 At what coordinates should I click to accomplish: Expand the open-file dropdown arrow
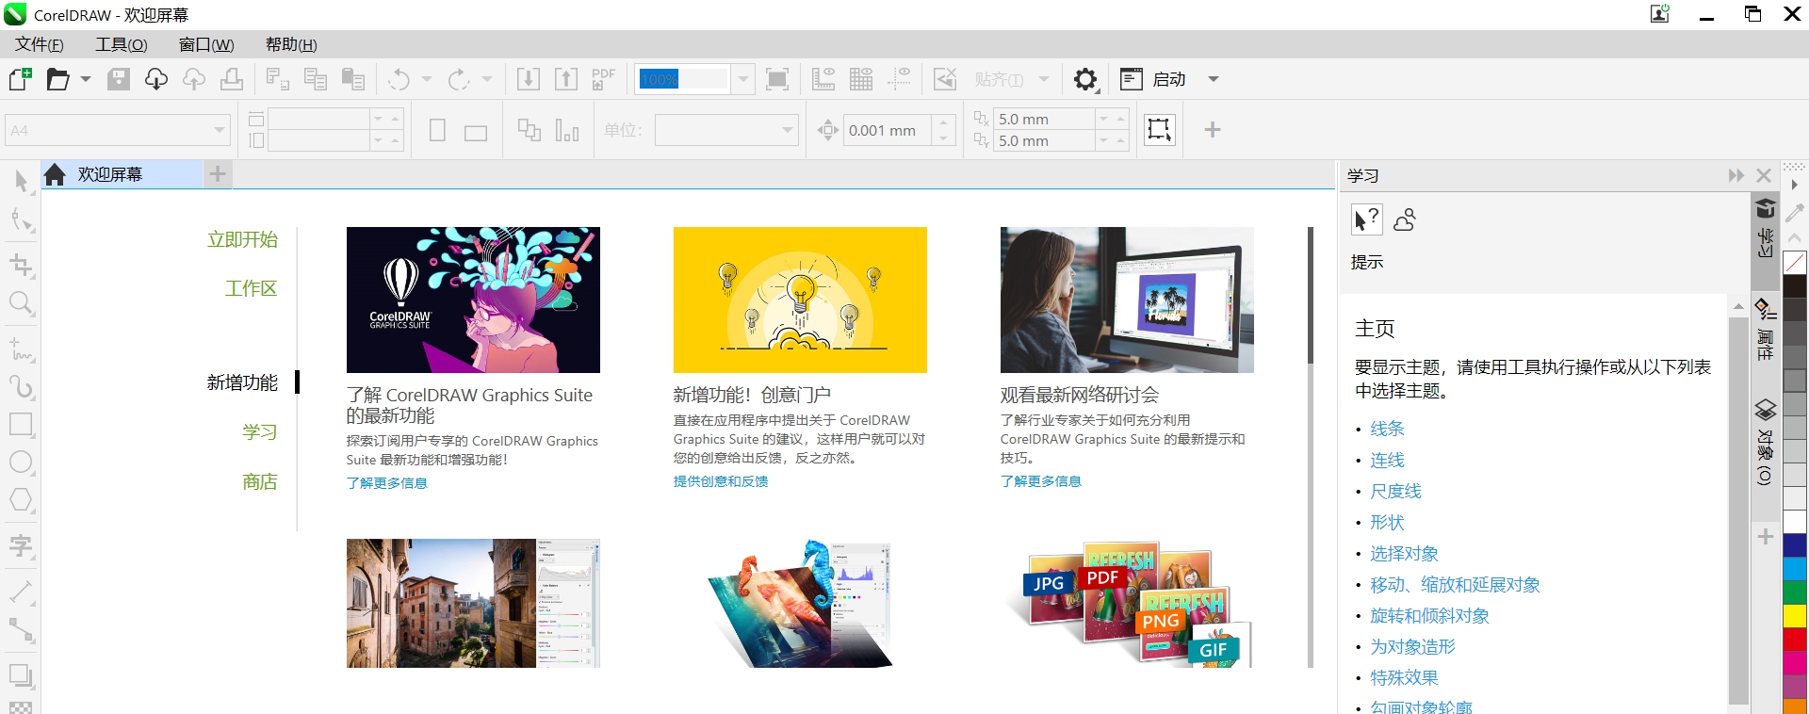(86, 79)
